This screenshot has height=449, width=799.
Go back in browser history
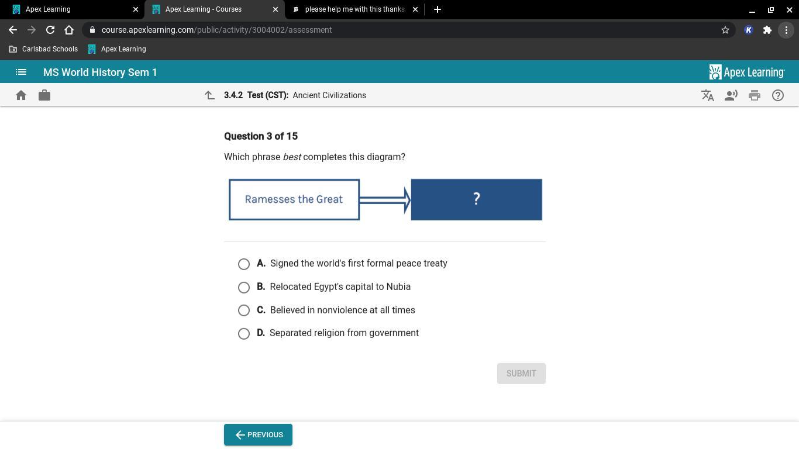click(x=13, y=30)
